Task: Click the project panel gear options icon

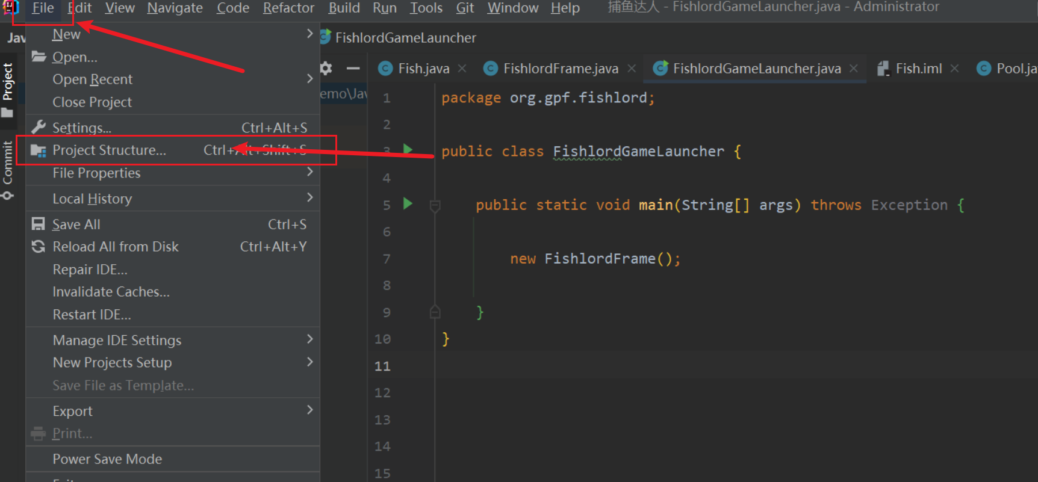Action: [326, 68]
